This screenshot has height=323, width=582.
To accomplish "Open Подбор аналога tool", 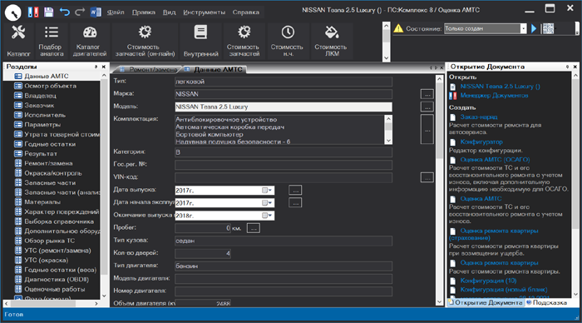I will coord(52,41).
